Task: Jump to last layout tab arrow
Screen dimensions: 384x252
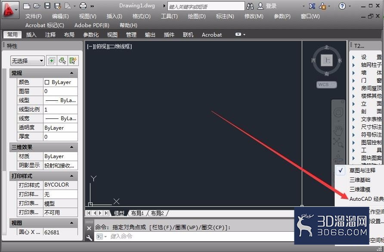Action: click(106, 213)
